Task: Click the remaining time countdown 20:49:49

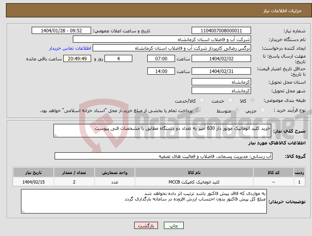Action: tap(77, 58)
